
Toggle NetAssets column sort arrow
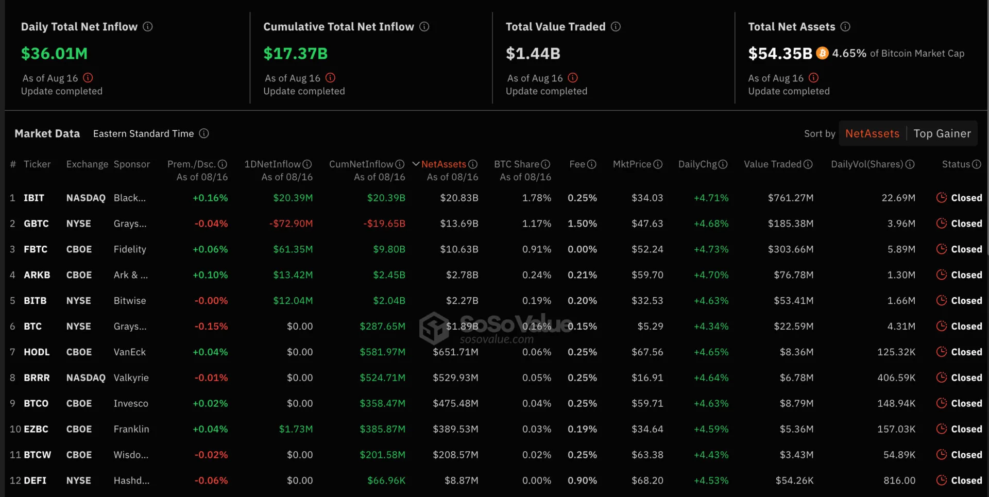click(416, 164)
